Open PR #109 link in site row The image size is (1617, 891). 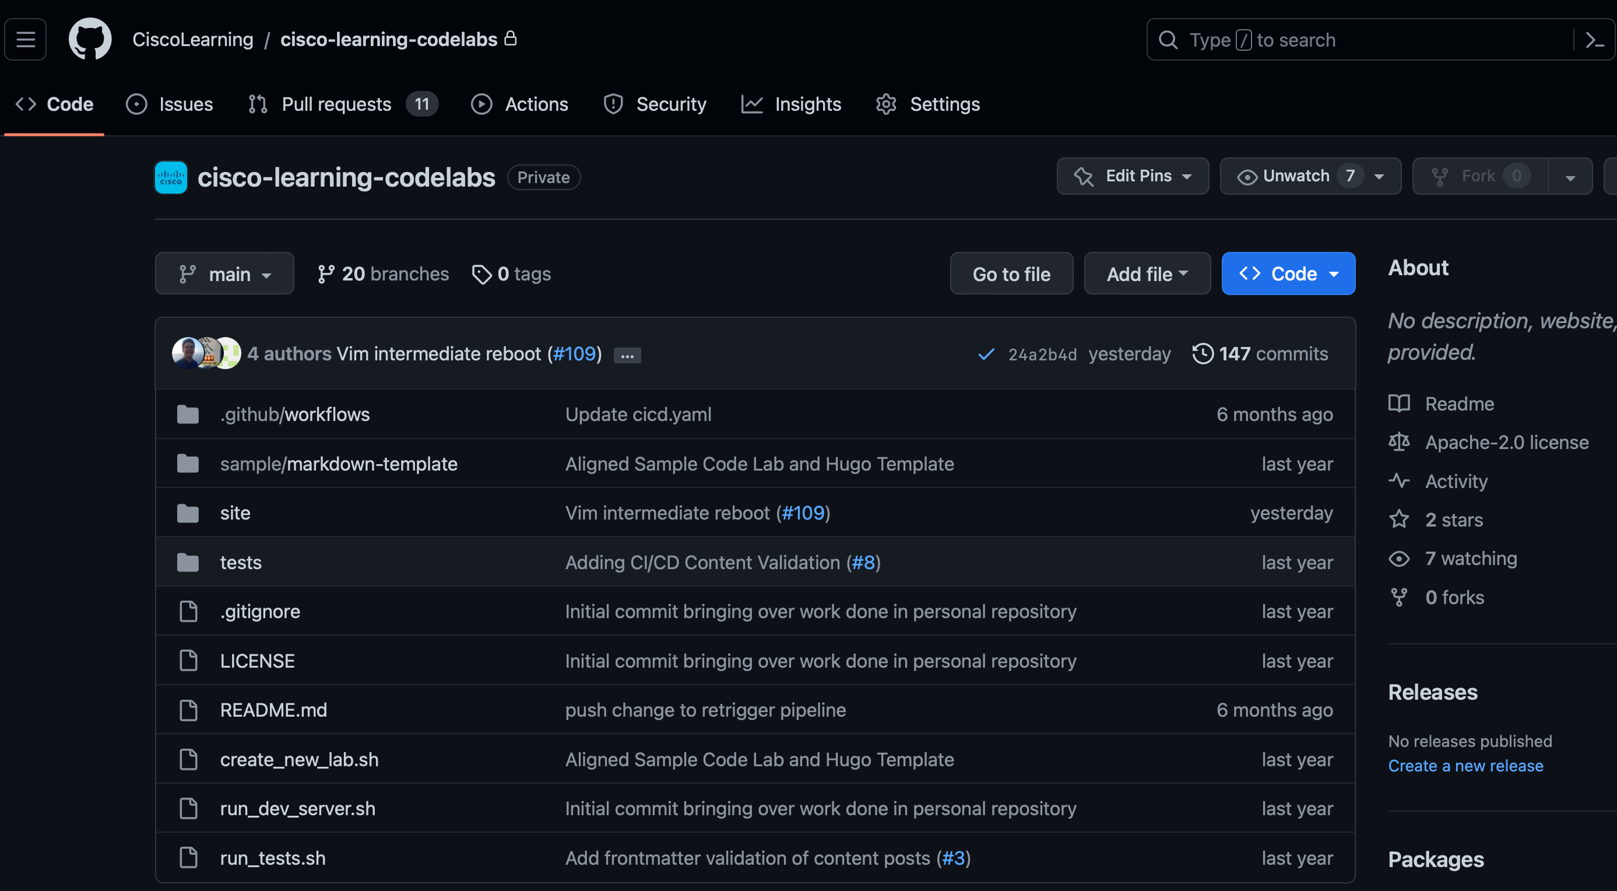pos(803,513)
